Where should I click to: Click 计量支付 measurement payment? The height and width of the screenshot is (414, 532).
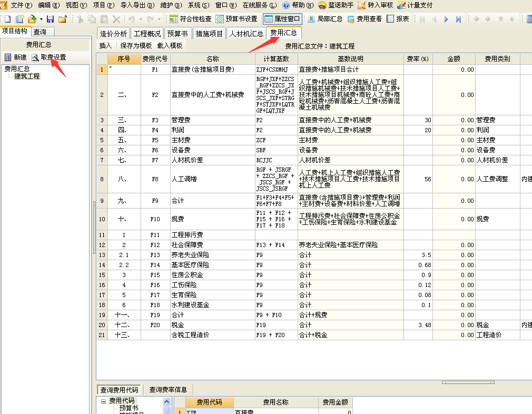coord(415,5)
